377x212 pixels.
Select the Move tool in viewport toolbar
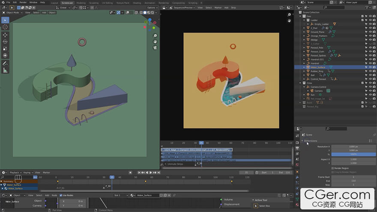[5, 35]
